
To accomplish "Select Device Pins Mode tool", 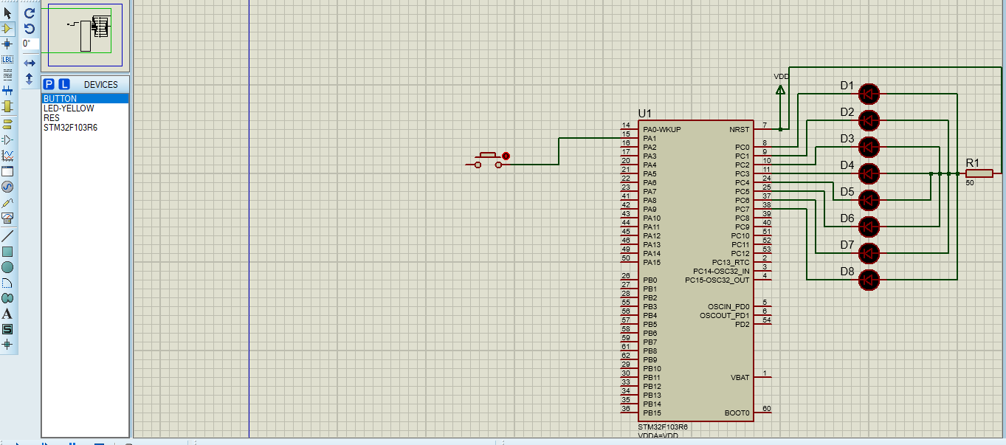I will coord(7,139).
